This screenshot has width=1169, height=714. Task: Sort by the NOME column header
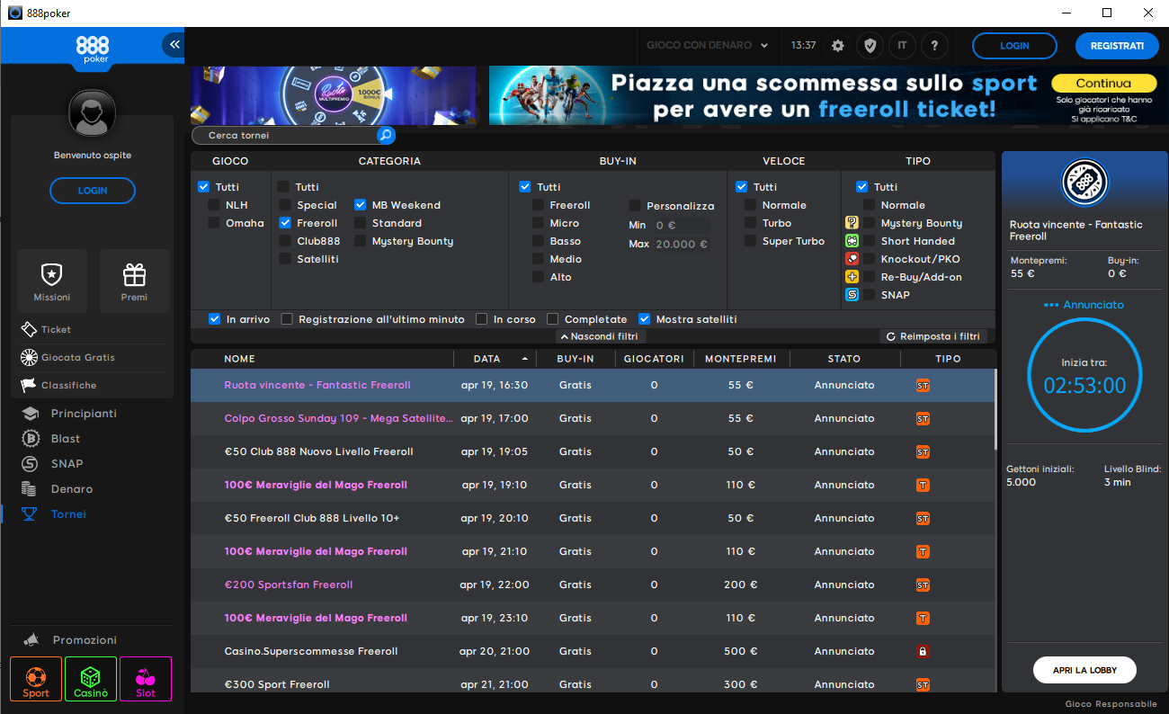click(239, 359)
